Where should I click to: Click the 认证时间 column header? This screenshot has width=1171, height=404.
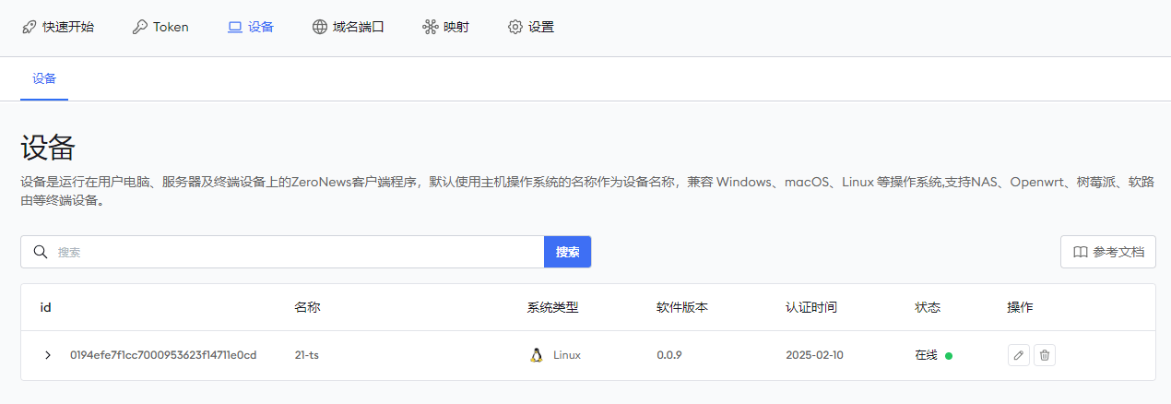811,307
